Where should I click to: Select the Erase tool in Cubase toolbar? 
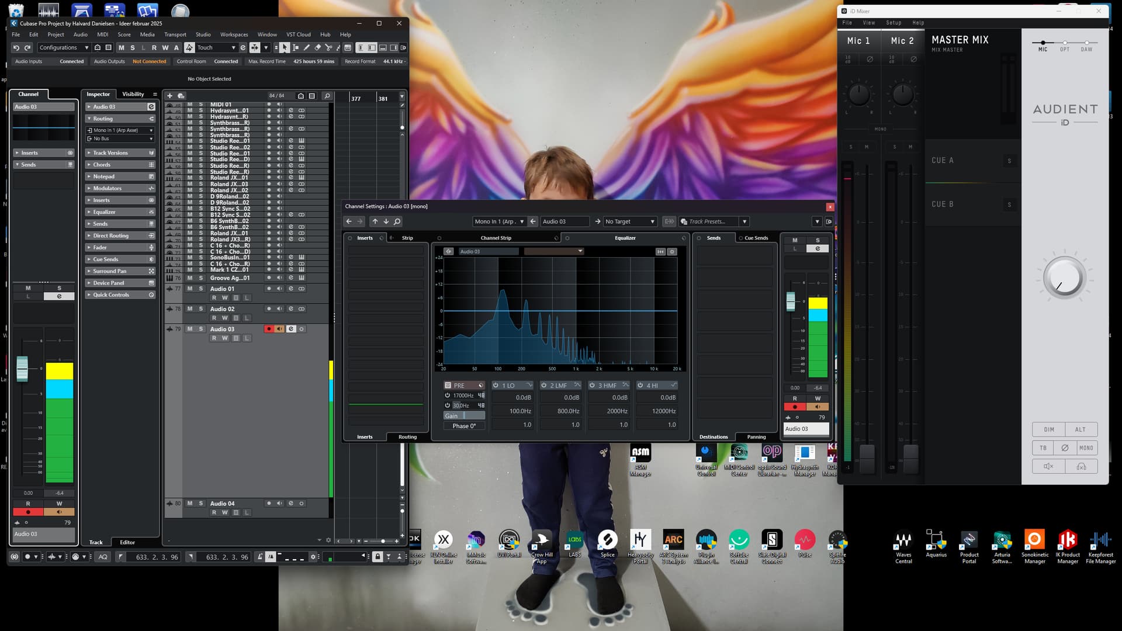318,47
